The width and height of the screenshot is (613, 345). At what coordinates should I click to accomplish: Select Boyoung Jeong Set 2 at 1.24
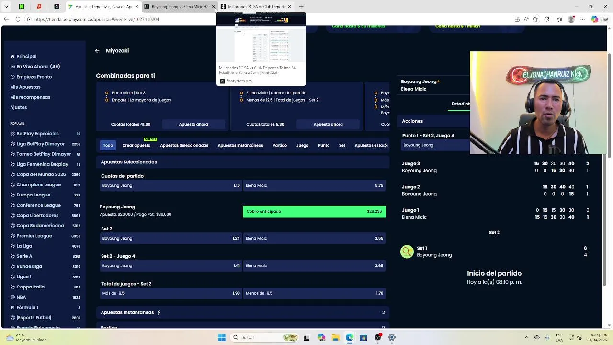pos(170,238)
